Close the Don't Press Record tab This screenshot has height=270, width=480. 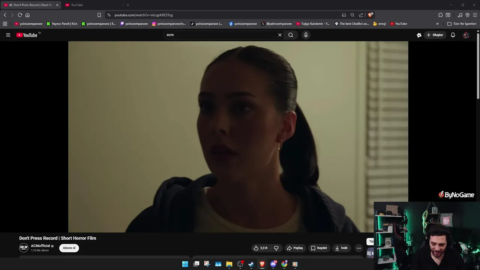pos(57,5)
